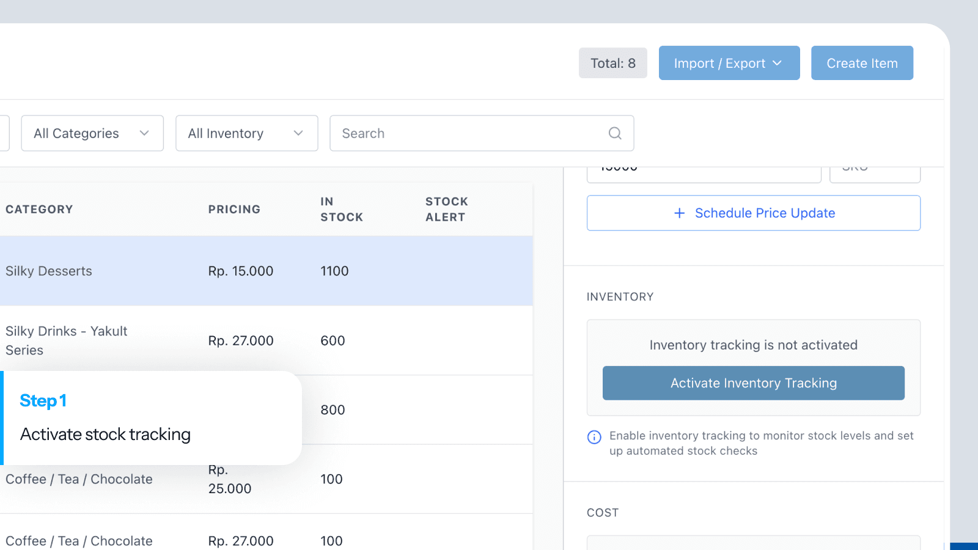Expand the All Categories filter
Screen dimensions: 978x550
pyautogui.click(x=92, y=133)
